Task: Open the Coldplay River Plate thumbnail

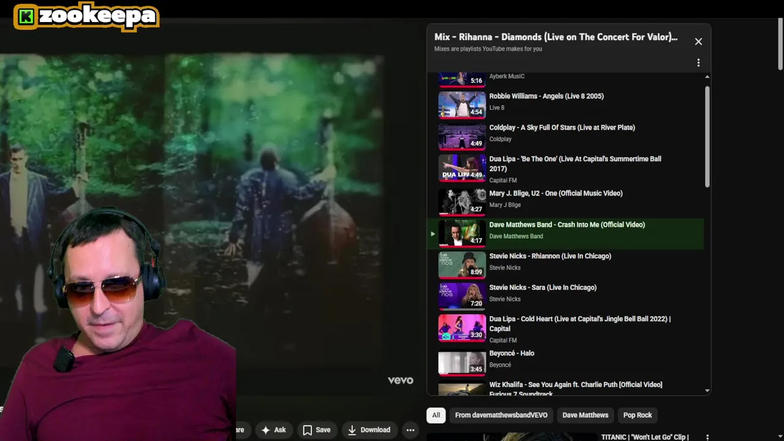Action: (462, 136)
